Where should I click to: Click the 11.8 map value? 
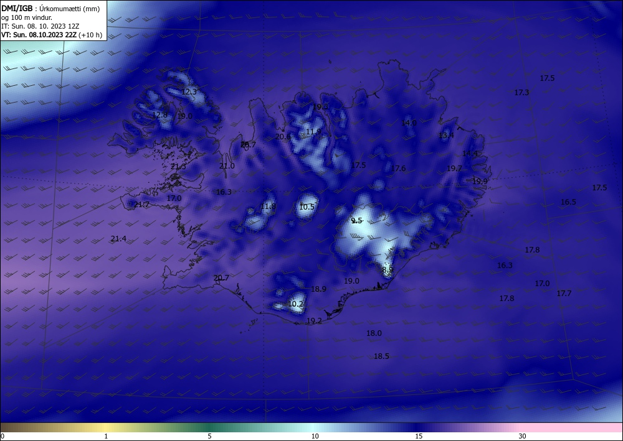pos(268,207)
